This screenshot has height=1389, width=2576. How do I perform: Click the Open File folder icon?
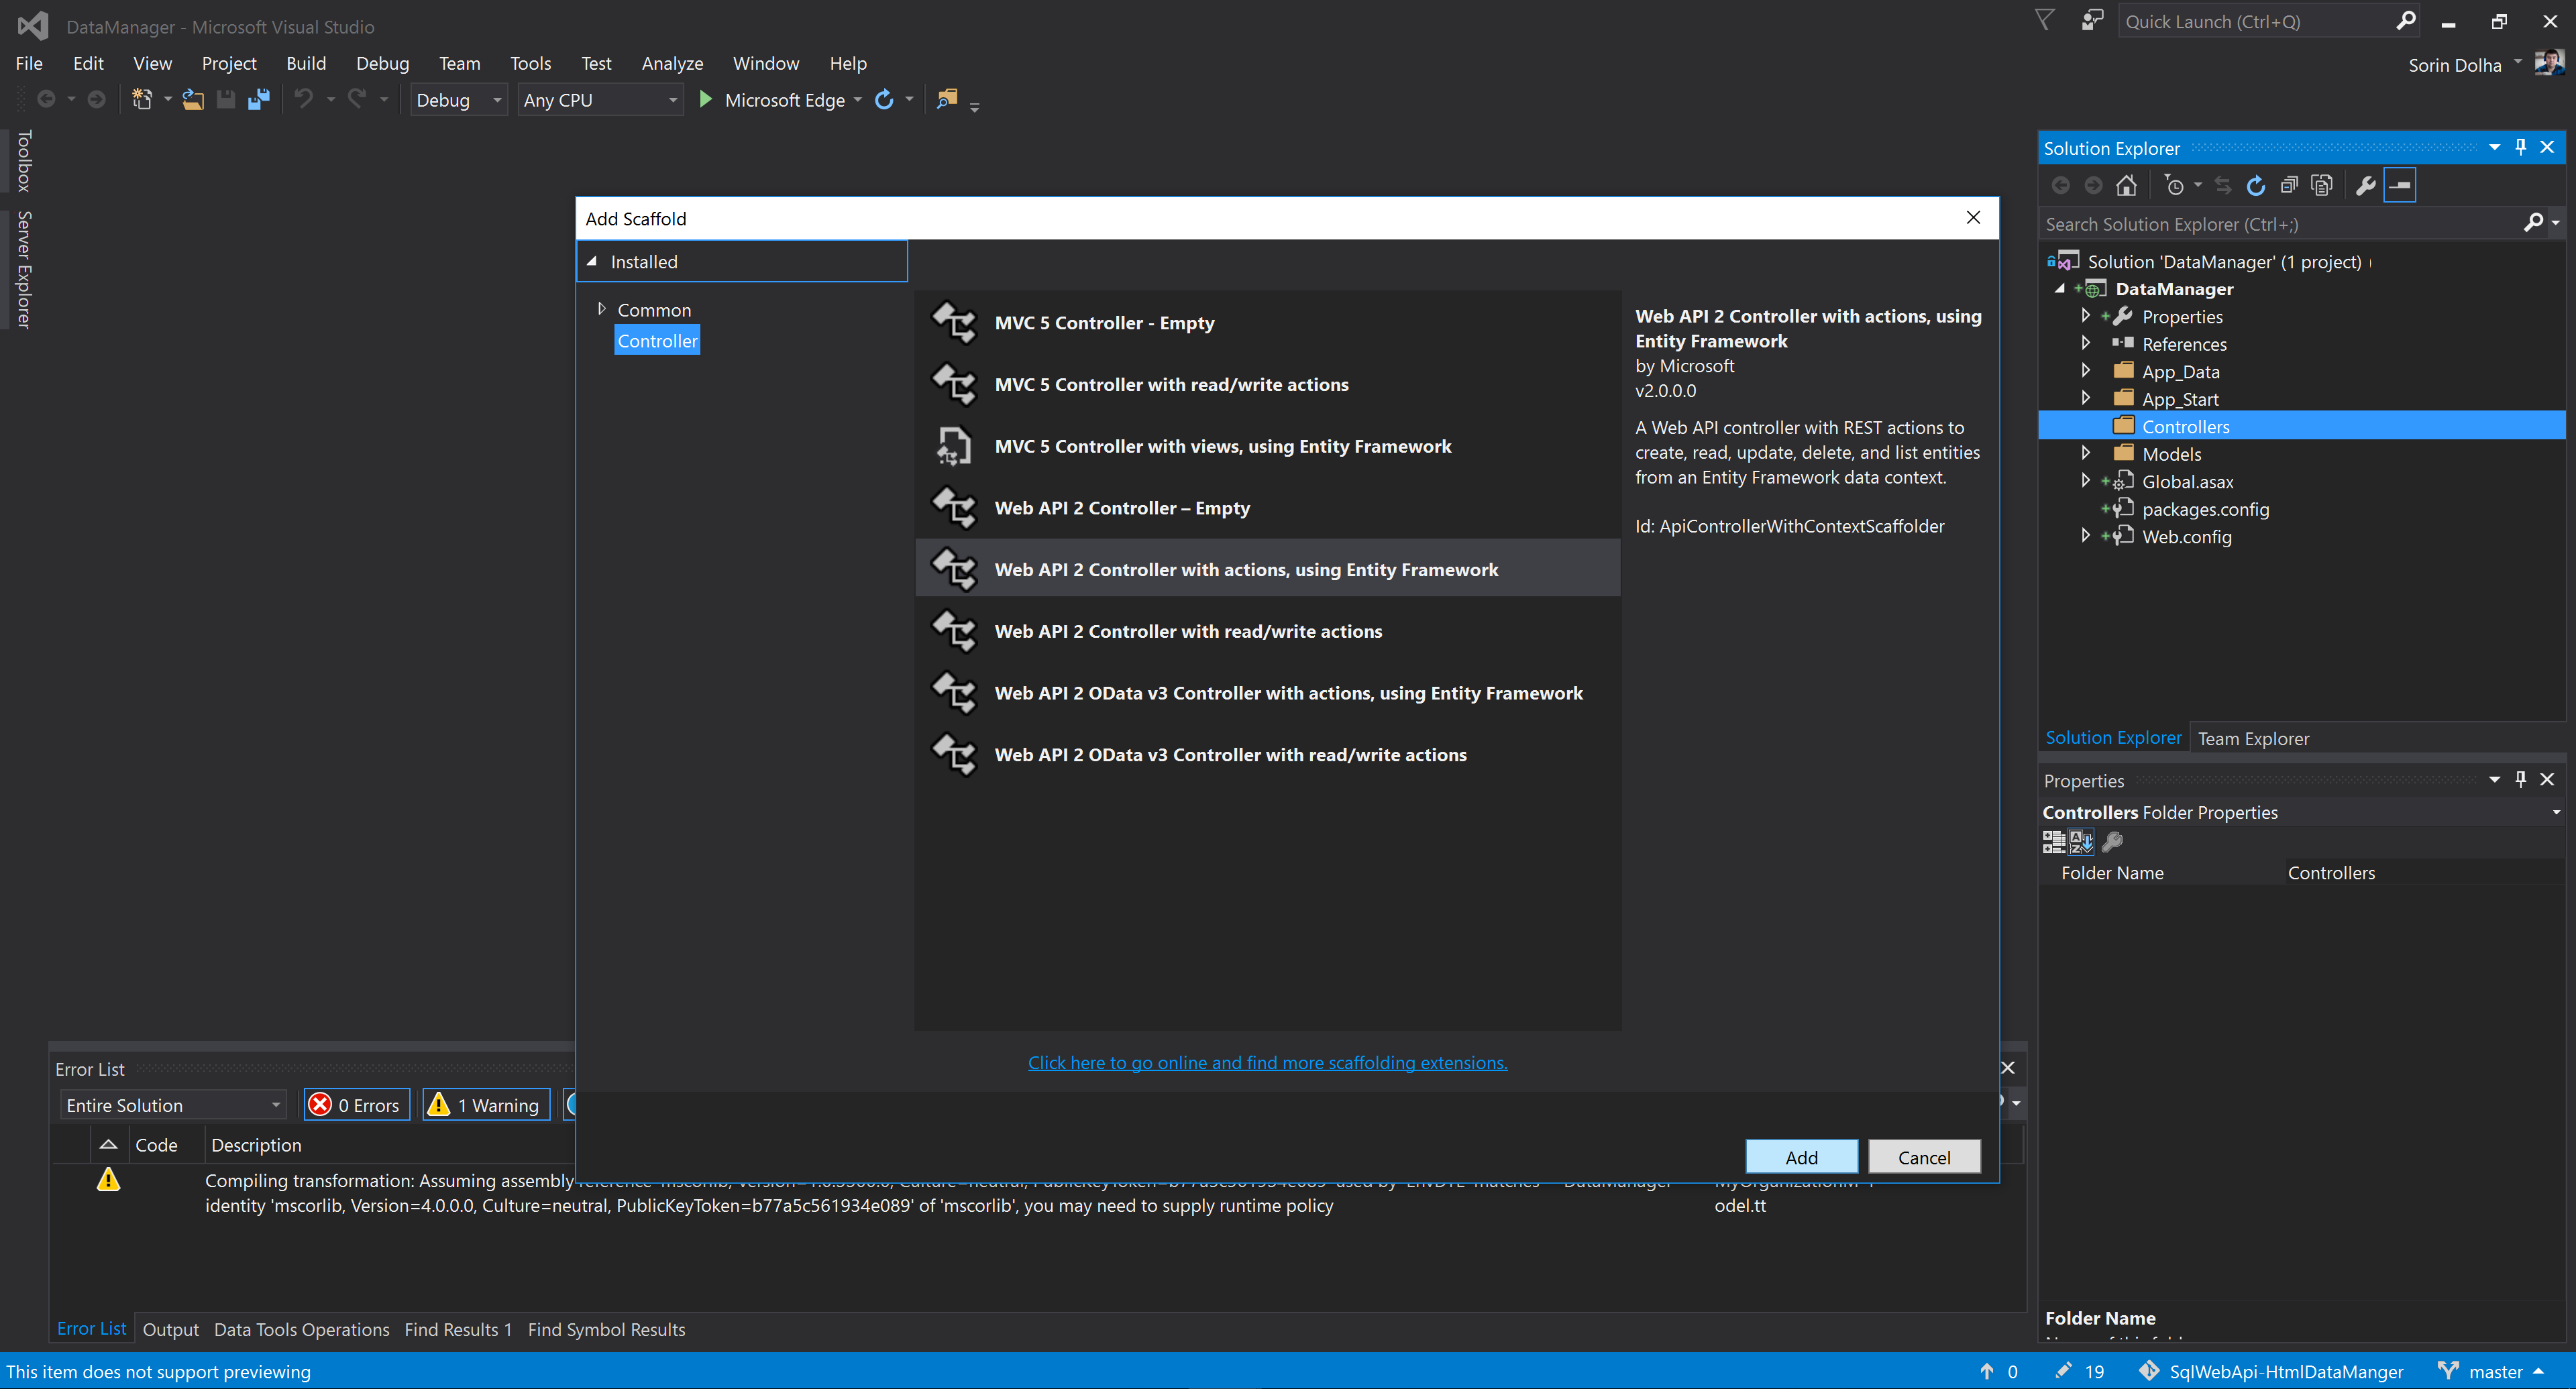point(193,100)
